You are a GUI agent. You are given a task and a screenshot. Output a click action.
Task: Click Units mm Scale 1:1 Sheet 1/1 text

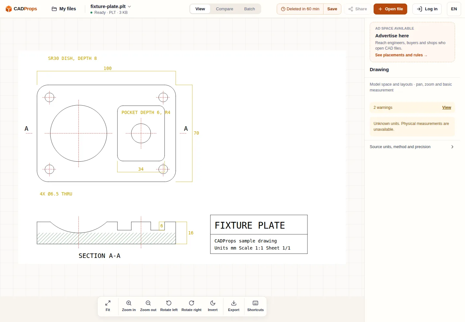click(253, 248)
